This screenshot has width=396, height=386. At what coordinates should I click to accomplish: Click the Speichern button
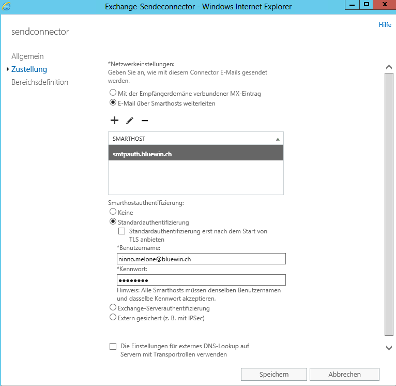click(x=274, y=374)
